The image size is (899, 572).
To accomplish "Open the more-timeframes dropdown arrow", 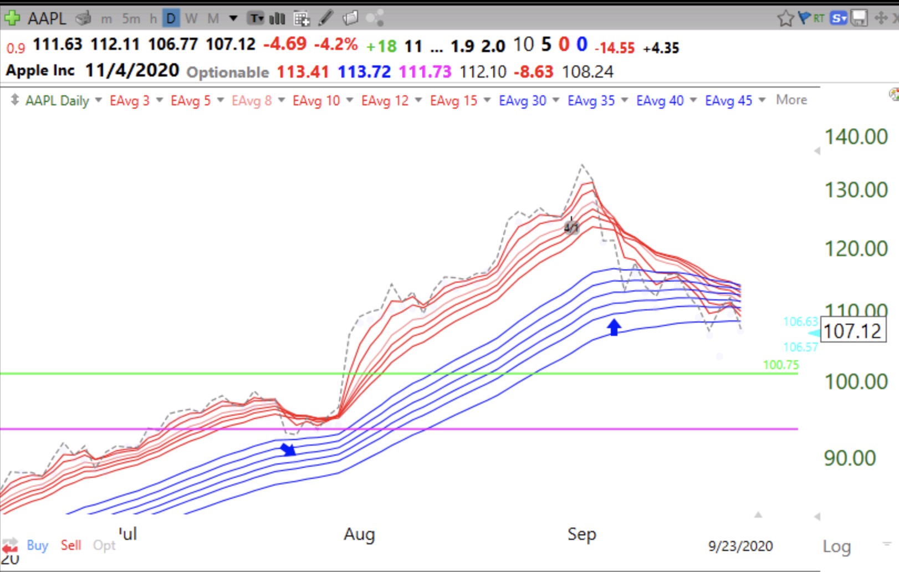I will [233, 18].
